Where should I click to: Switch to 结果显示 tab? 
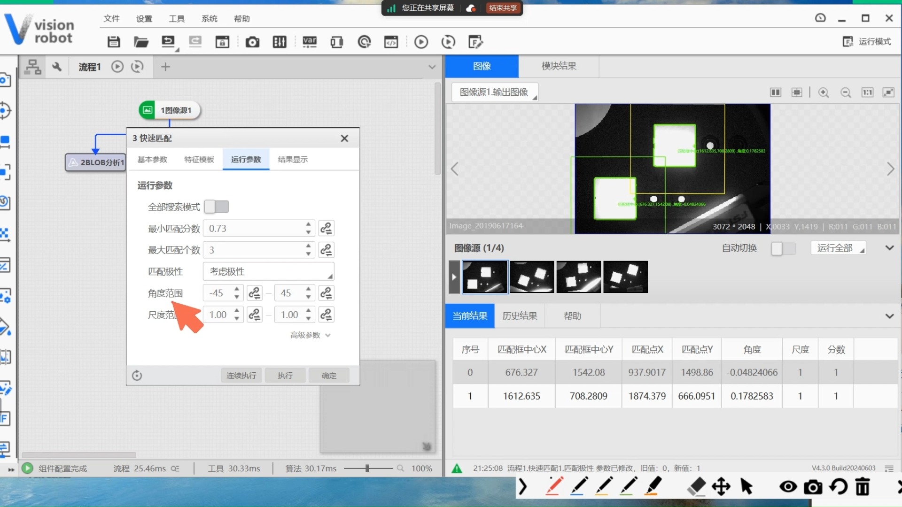292,160
